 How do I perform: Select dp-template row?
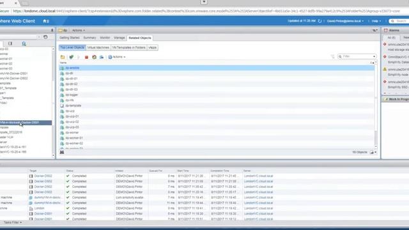pyautogui.click(x=217, y=105)
